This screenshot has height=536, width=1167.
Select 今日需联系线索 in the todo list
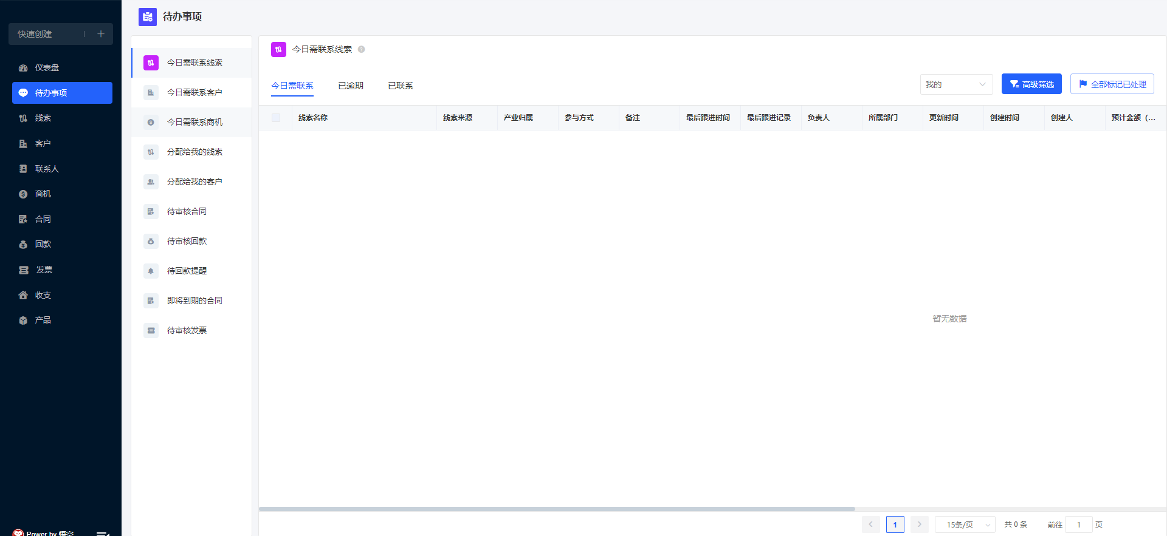(x=191, y=63)
